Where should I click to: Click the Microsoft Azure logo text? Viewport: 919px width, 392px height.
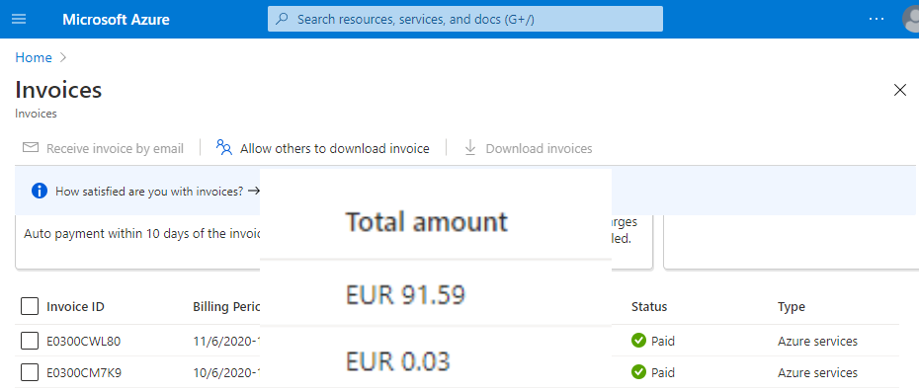[x=116, y=20]
